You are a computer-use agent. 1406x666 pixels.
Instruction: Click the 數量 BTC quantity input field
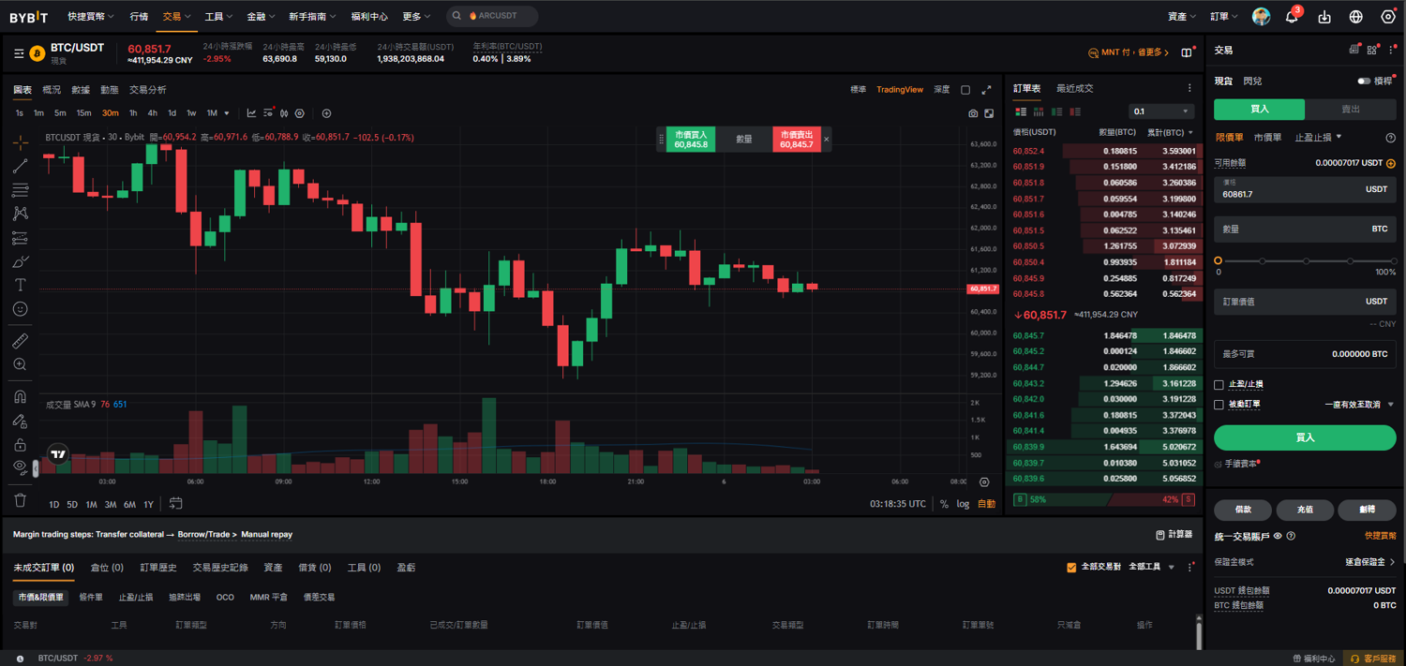click(1305, 229)
